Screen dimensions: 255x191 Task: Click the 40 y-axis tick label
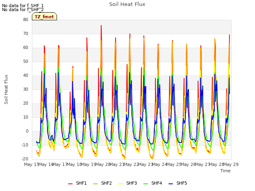point(25,75)
